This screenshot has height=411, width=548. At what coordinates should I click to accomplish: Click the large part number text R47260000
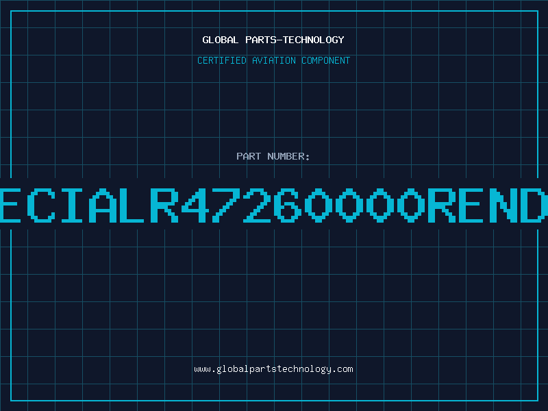pos(288,206)
